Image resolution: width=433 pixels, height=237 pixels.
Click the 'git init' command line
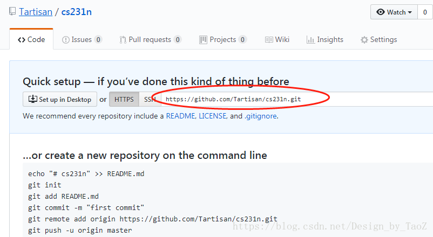click(44, 185)
